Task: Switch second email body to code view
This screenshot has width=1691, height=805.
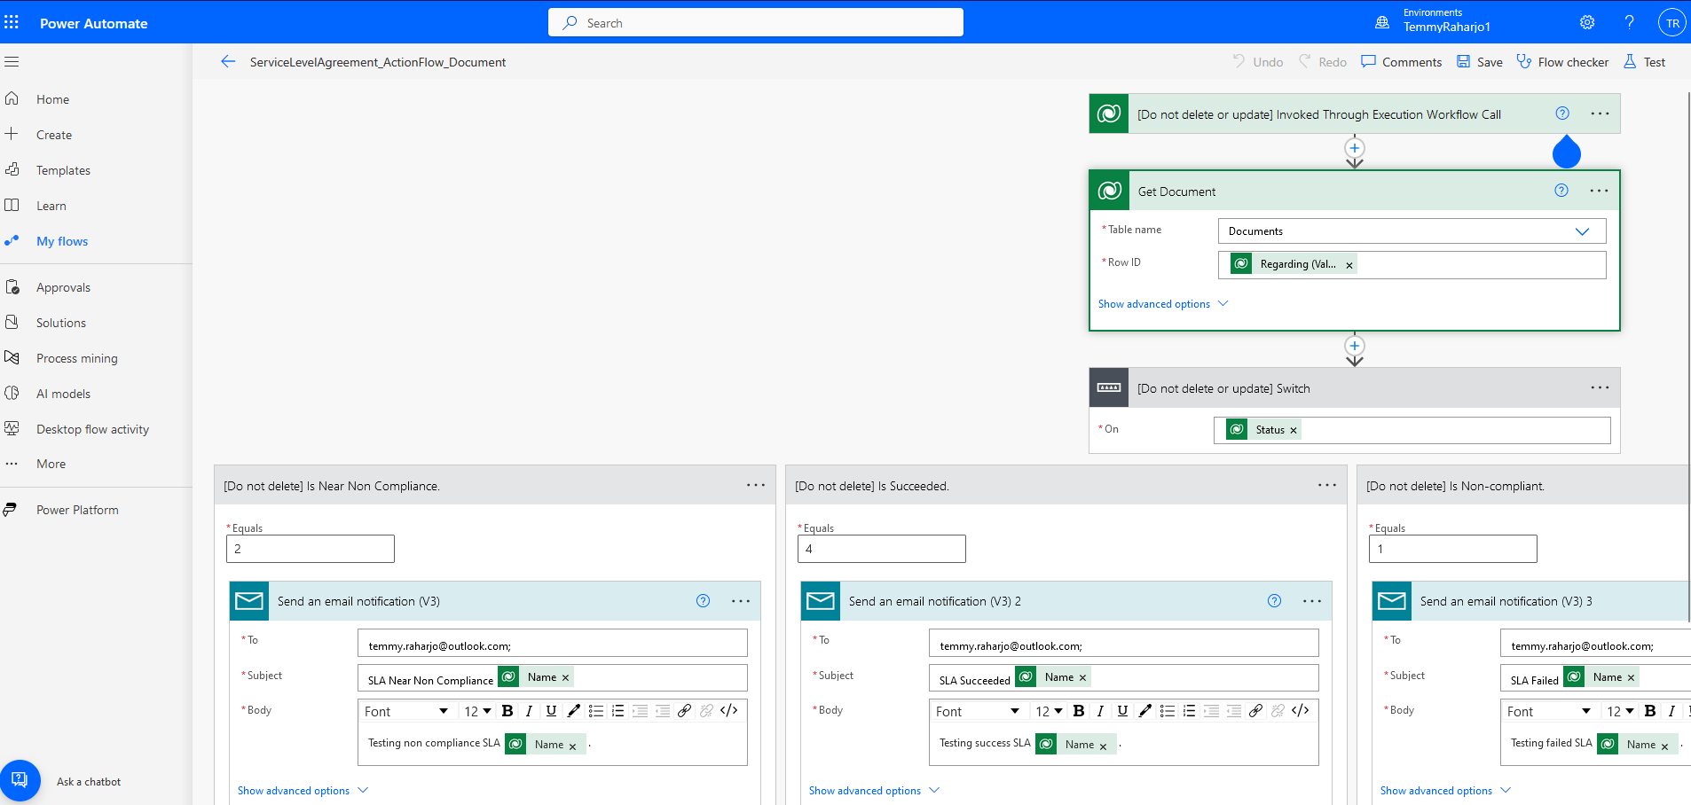Action: click(x=1301, y=711)
